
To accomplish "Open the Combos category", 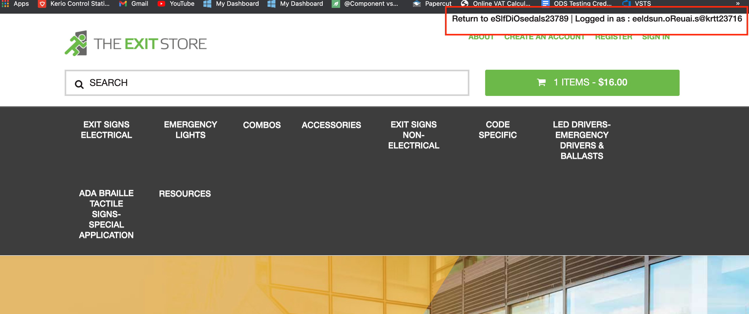I will 262,125.
